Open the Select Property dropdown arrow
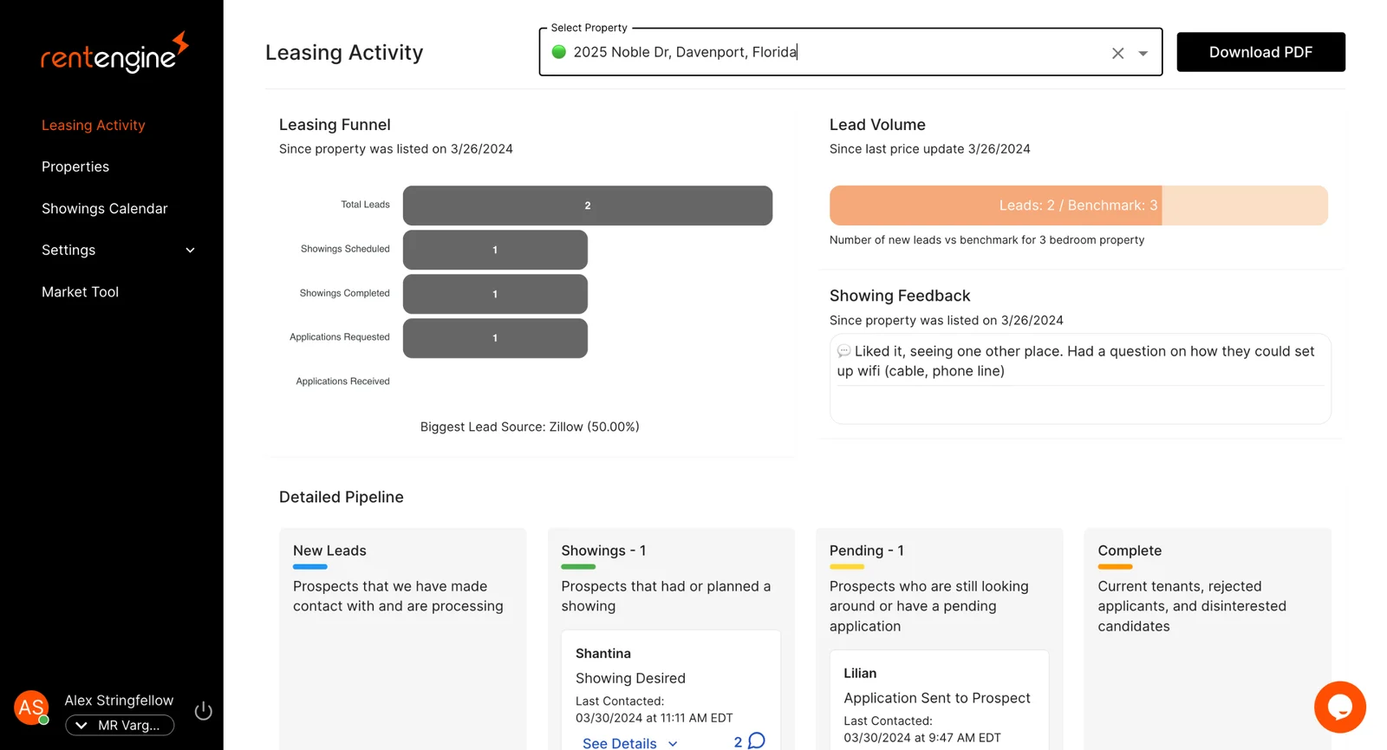This screenshot has height=750, width=1387. [1143, 53]
